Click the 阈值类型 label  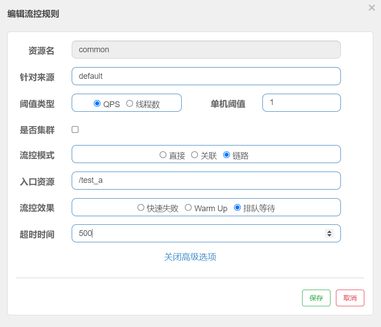[37, 104]
